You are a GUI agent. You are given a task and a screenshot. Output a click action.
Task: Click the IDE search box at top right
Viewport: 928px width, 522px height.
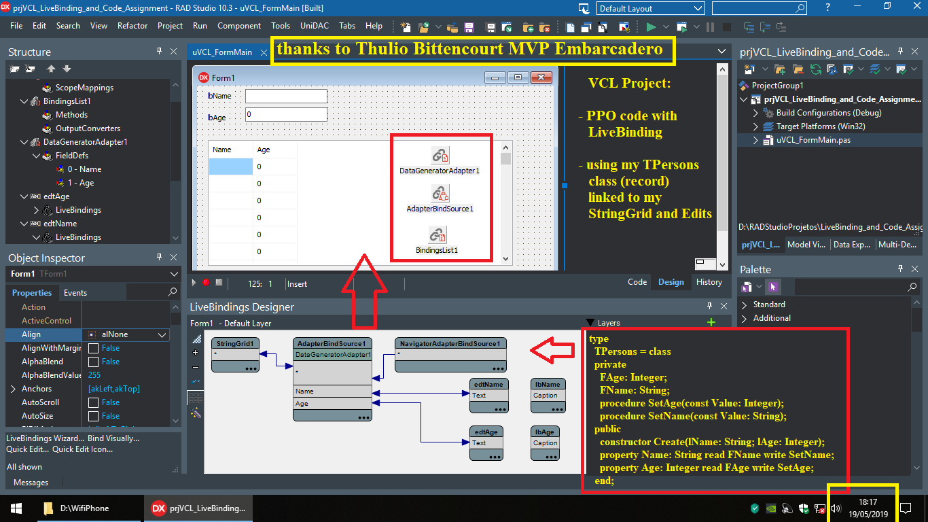[760, 9]
